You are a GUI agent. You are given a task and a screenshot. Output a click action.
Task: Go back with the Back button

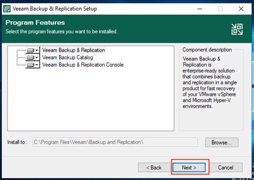pos(154,168)
